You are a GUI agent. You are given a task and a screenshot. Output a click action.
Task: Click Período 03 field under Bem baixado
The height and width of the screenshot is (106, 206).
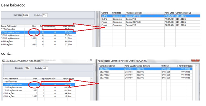tap(45, 15)
